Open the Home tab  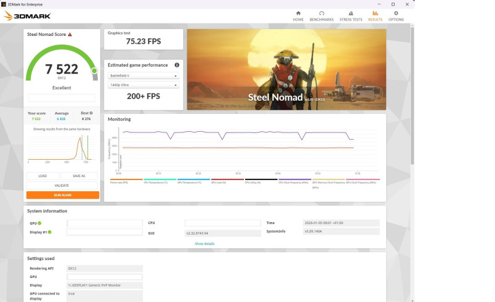point(298,16)
